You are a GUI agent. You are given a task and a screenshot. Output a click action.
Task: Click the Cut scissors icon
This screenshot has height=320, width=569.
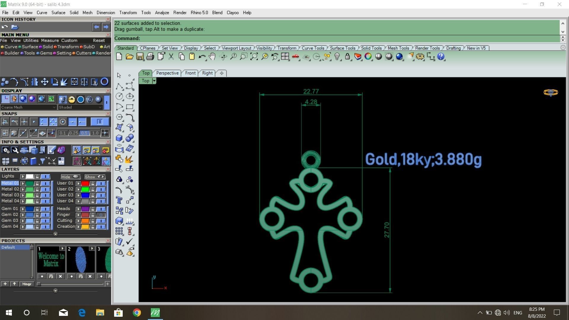tap(171, 57)
